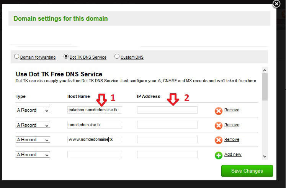
Task: Open record type dropdown for nomdedomaine.tk row
Action: tap(33, 125)
